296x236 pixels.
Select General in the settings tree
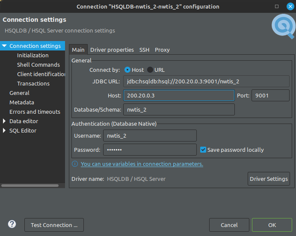click(19, 93)
